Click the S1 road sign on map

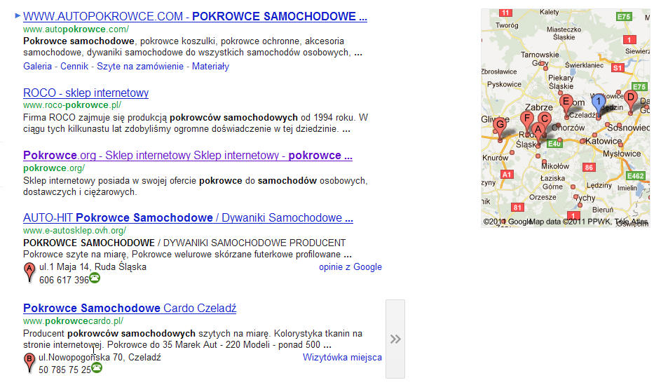pyautogui.click(x=618, y=68)
